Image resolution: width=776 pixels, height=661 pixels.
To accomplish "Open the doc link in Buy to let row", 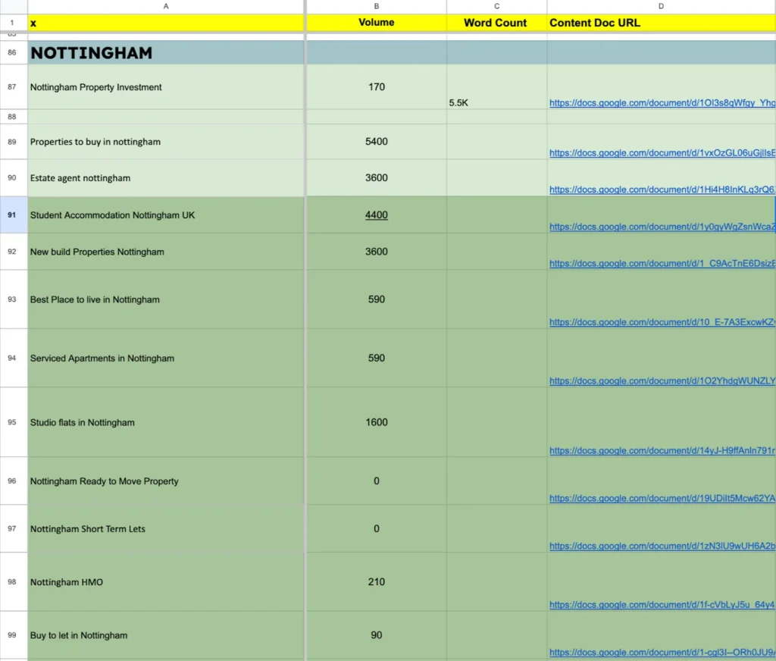I will tap(662, 653).
